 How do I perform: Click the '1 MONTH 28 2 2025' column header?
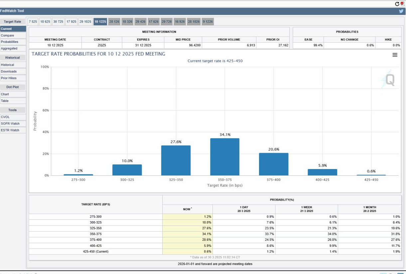[x=370, y=209]
